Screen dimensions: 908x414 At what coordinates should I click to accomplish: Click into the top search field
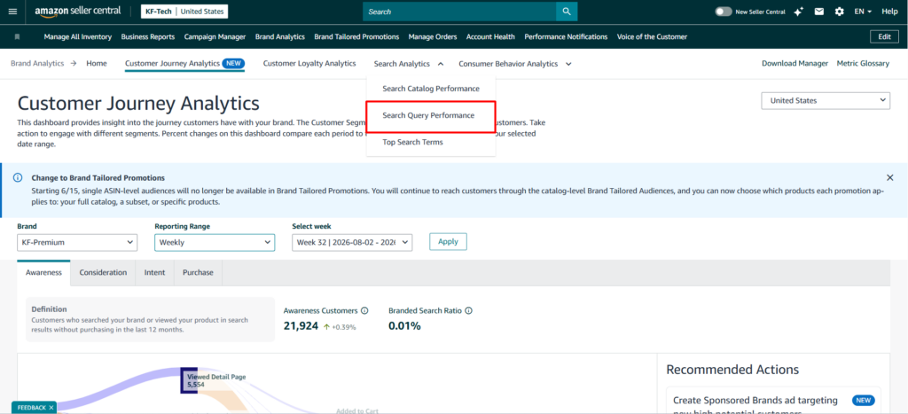tap(459, 12)
